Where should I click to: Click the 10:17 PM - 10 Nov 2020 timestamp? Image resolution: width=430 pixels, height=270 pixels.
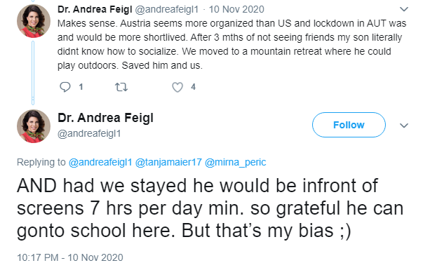click(70, 257)
